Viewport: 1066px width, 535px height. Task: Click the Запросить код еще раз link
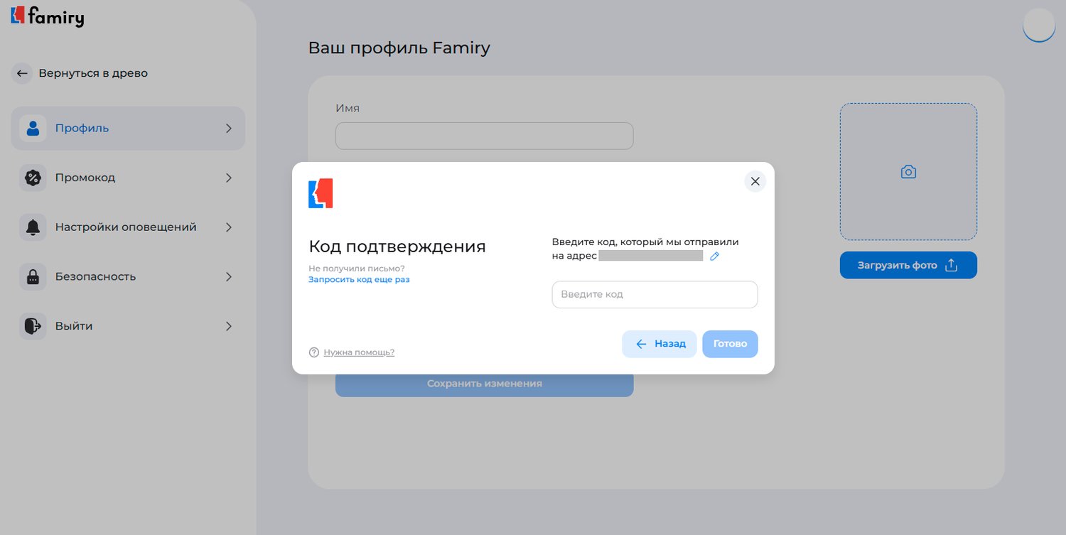point(359,280)
